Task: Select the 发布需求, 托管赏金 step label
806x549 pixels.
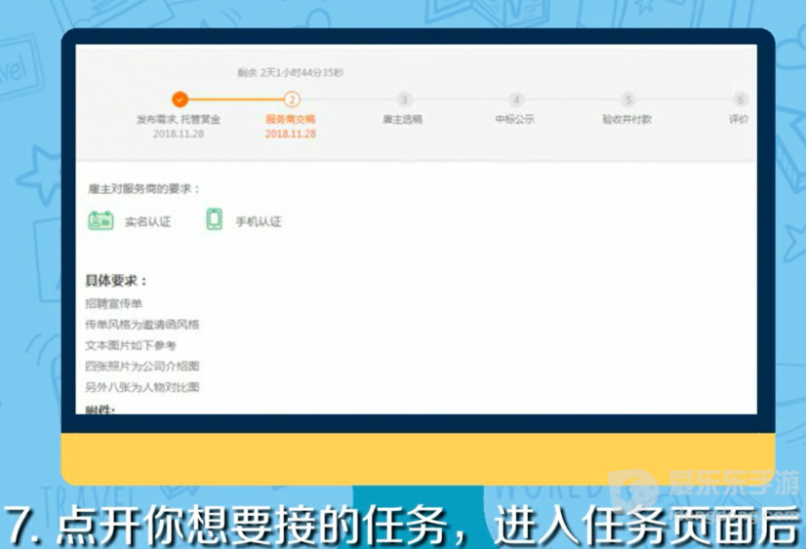Action: point(179,119)
